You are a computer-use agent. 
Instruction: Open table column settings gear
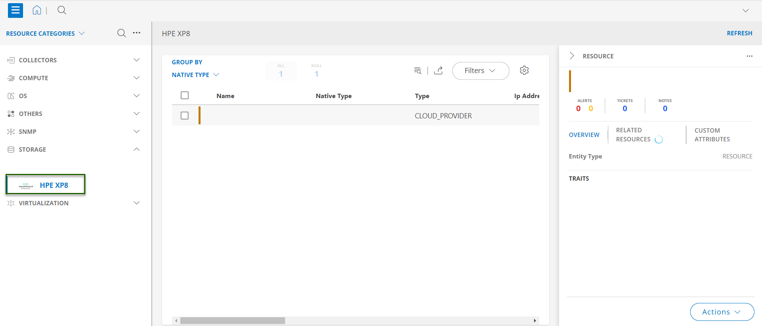point(524,70)
